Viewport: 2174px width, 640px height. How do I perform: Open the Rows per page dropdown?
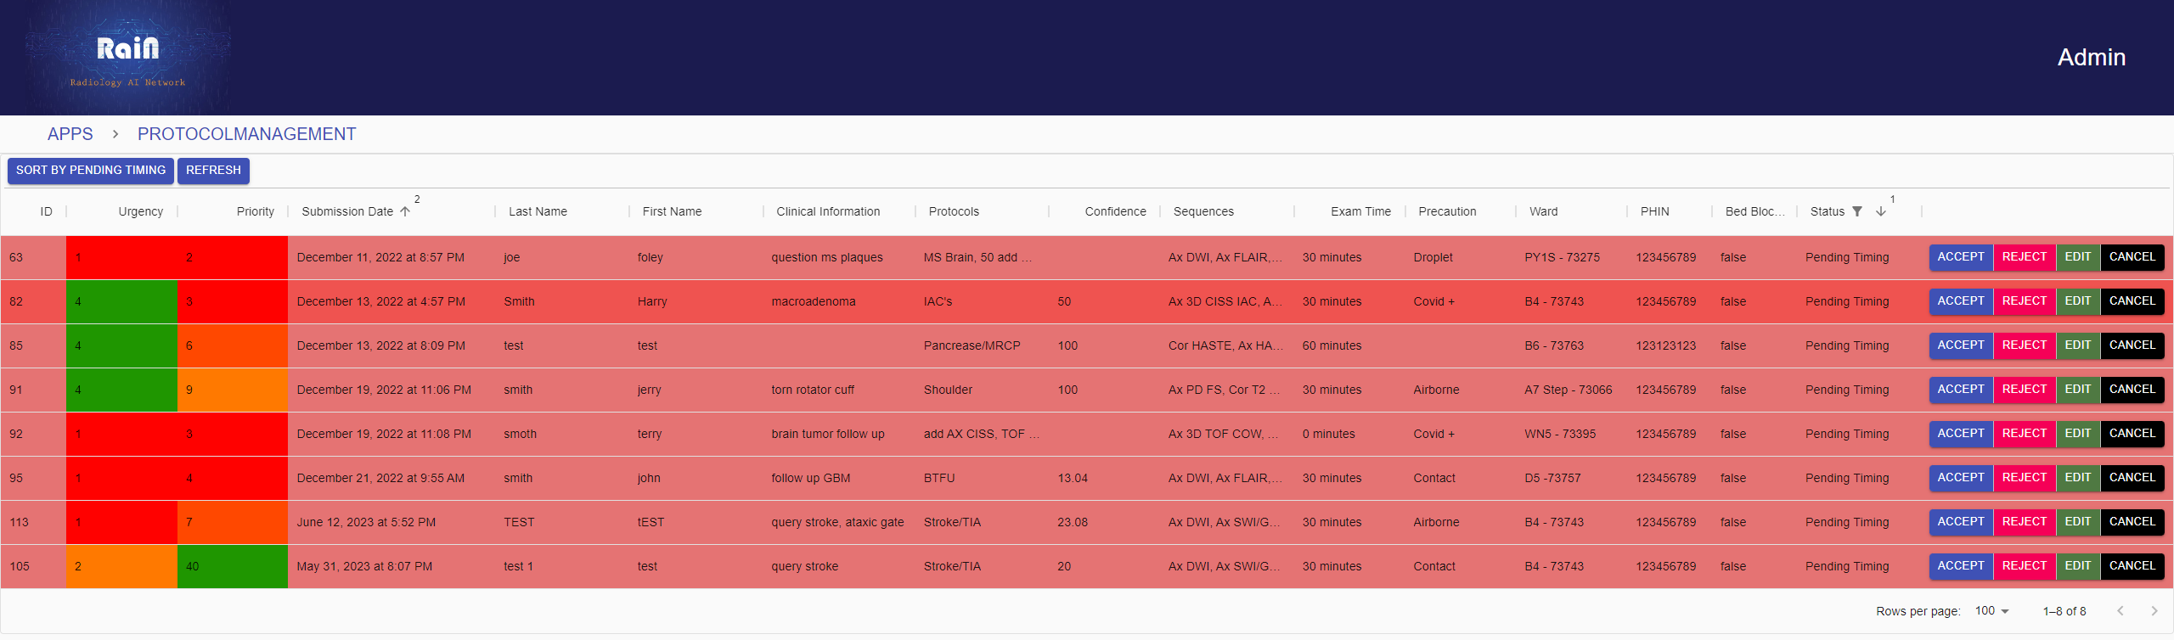pyautogui.click(x=1991, y=611)
